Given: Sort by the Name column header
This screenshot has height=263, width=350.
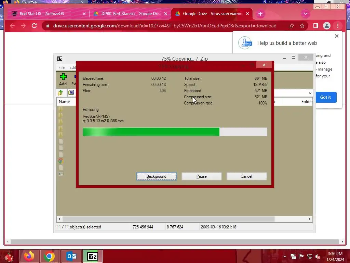Looking at the screenshot, I should coord(64,101).
